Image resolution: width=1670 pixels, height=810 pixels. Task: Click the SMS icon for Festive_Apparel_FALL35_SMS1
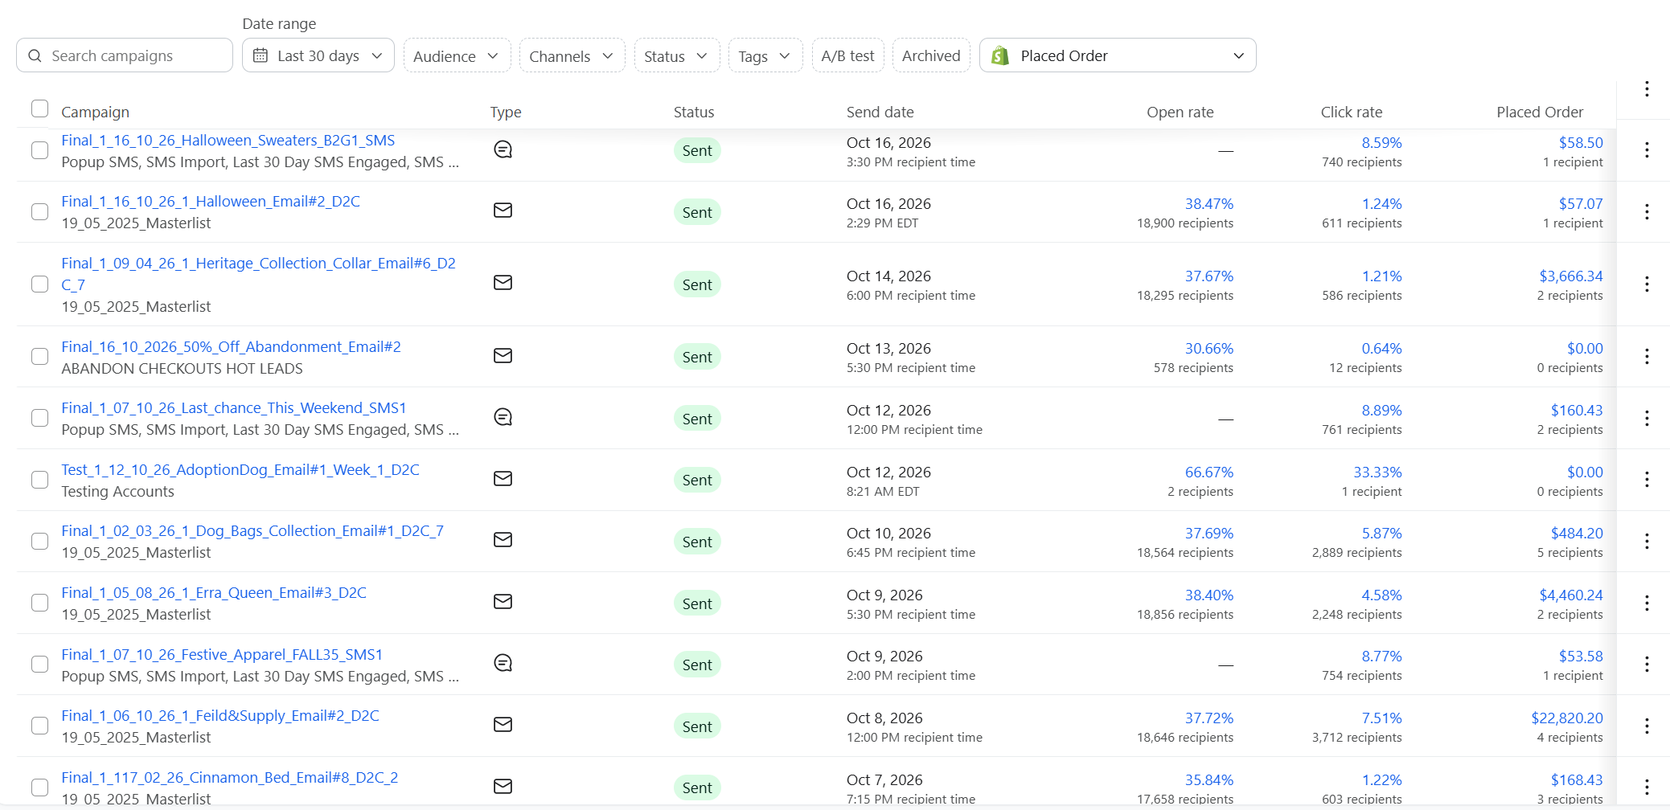[503, 663]
